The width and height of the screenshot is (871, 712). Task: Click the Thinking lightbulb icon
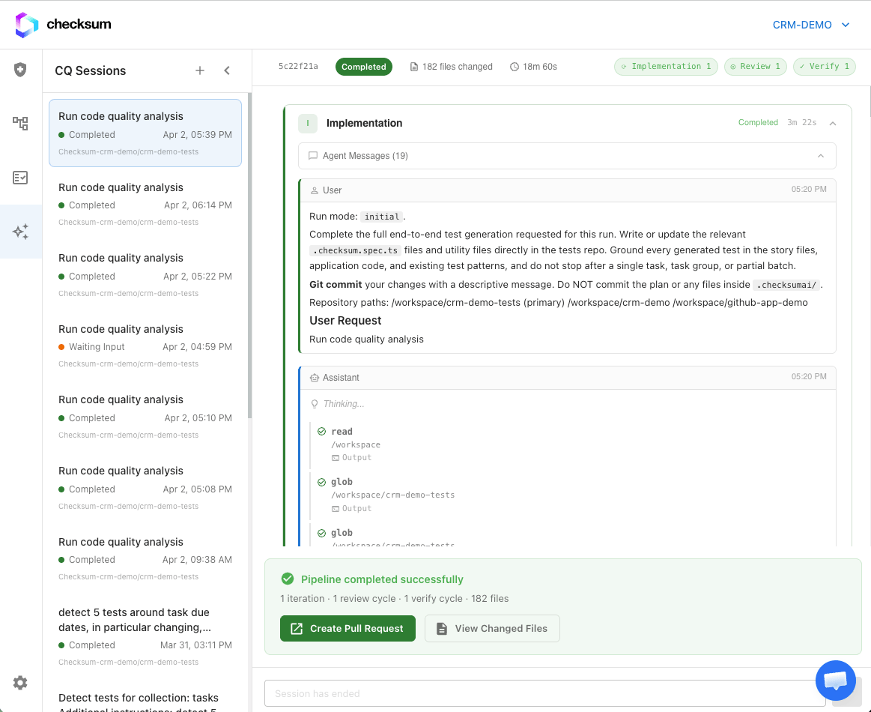click(315, 404)
